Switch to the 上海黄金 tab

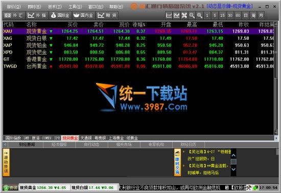click(x=116, y=138)
